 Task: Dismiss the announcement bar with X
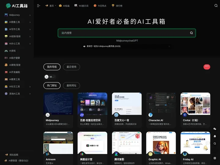pos(169,46)
